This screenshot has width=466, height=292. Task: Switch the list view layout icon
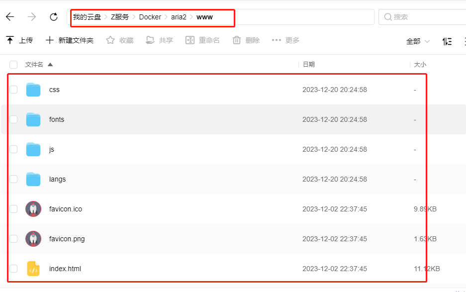[447, 41]
